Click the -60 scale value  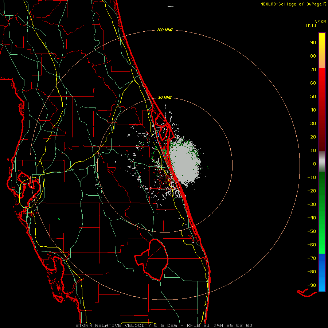tap(312, 245)
